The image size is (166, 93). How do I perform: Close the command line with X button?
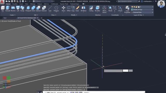pyautogui.click(x=38, y=92)
